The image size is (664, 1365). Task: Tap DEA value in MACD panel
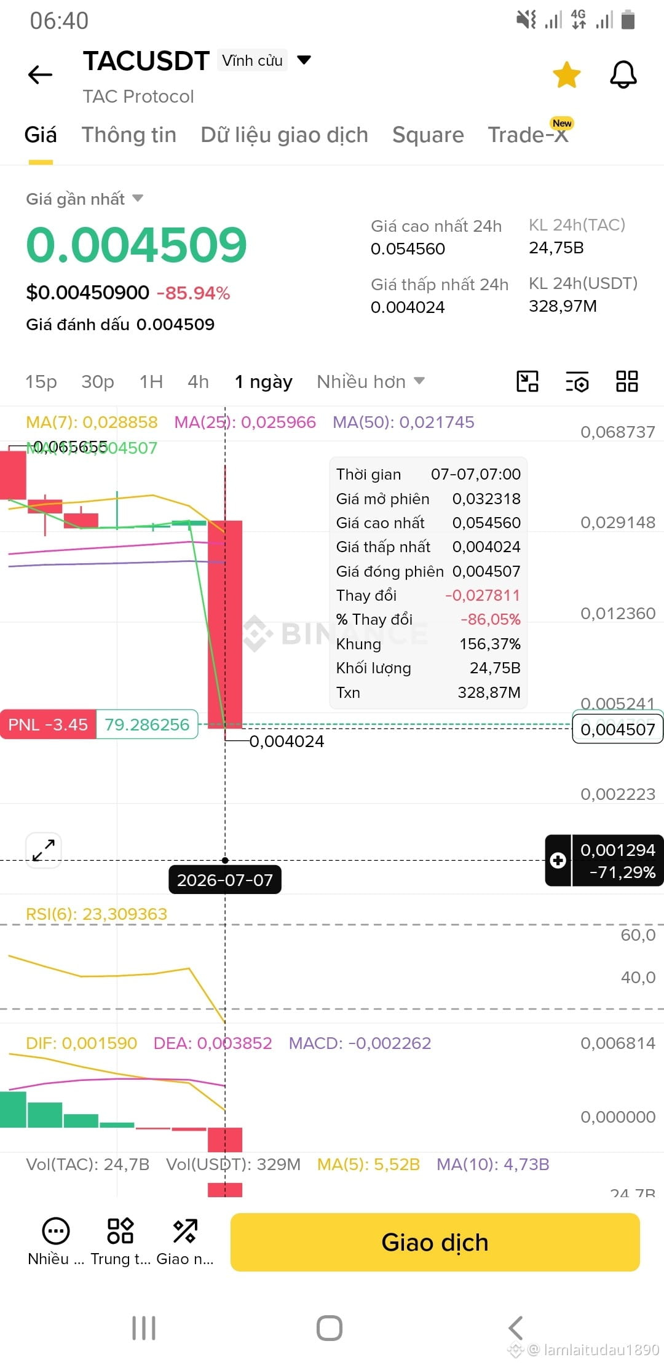click(x=213, y=1043)
